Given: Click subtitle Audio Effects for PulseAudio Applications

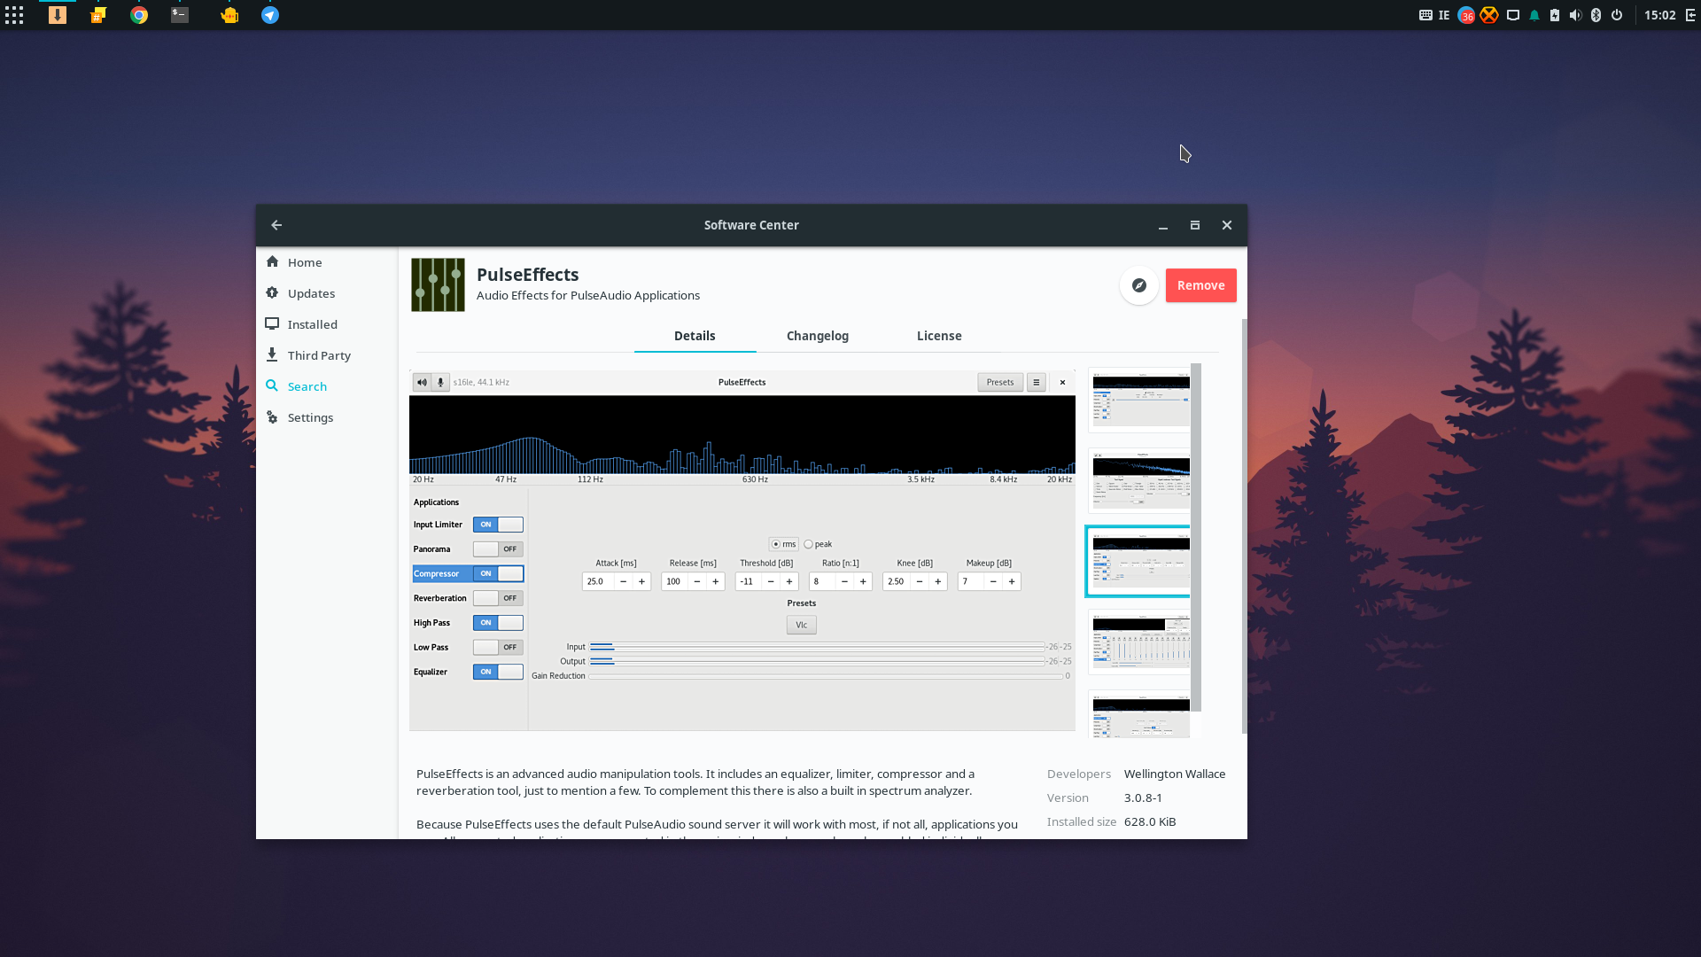Looking at the screenshot, I should click(588, 295).
